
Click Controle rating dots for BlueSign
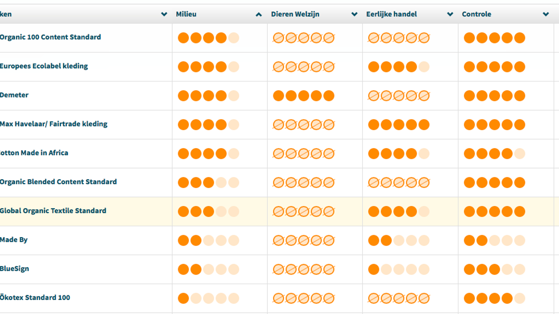(494, 269)
